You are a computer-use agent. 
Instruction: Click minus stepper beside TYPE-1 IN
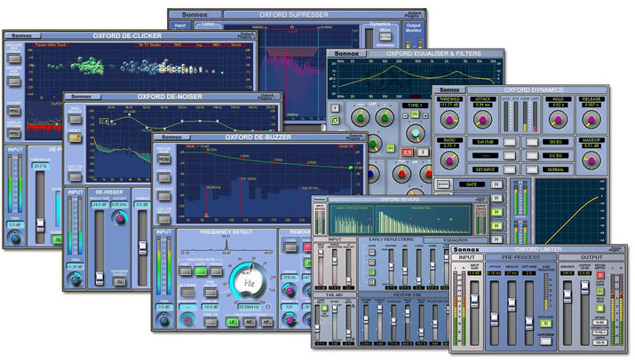[x=405, y=115]
